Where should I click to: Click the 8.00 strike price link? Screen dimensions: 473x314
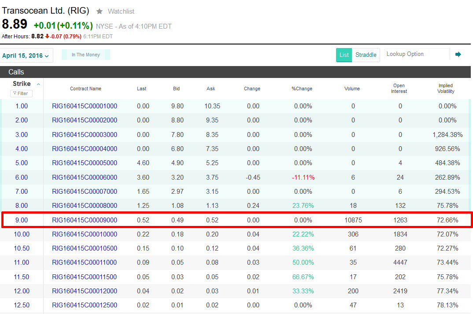(22, 205)
